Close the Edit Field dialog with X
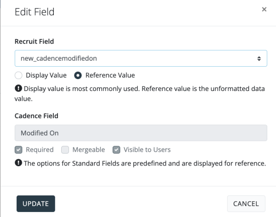 [x=264, y=9]
